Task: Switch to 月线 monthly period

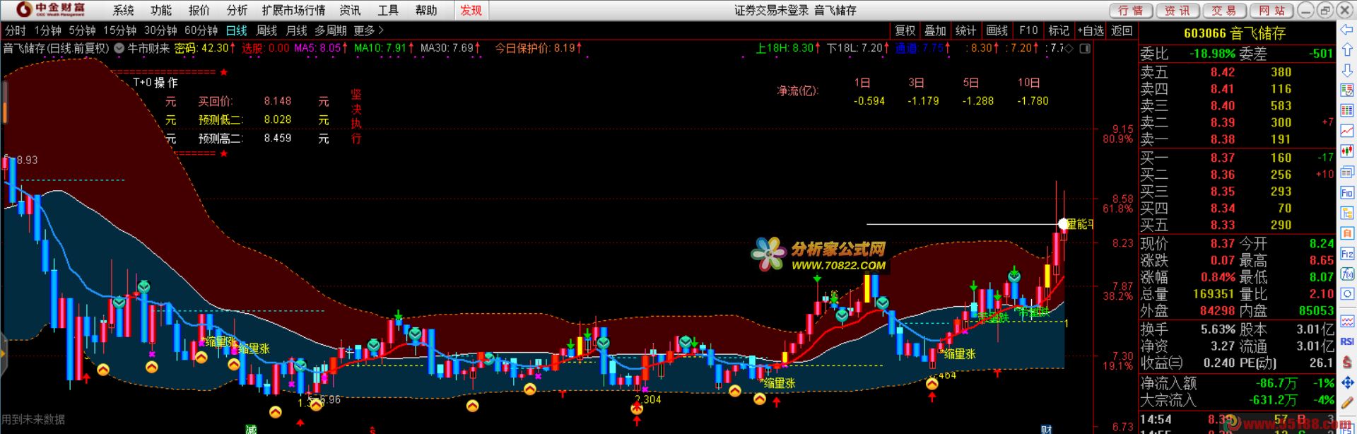Action: click(x=296, y=30)
